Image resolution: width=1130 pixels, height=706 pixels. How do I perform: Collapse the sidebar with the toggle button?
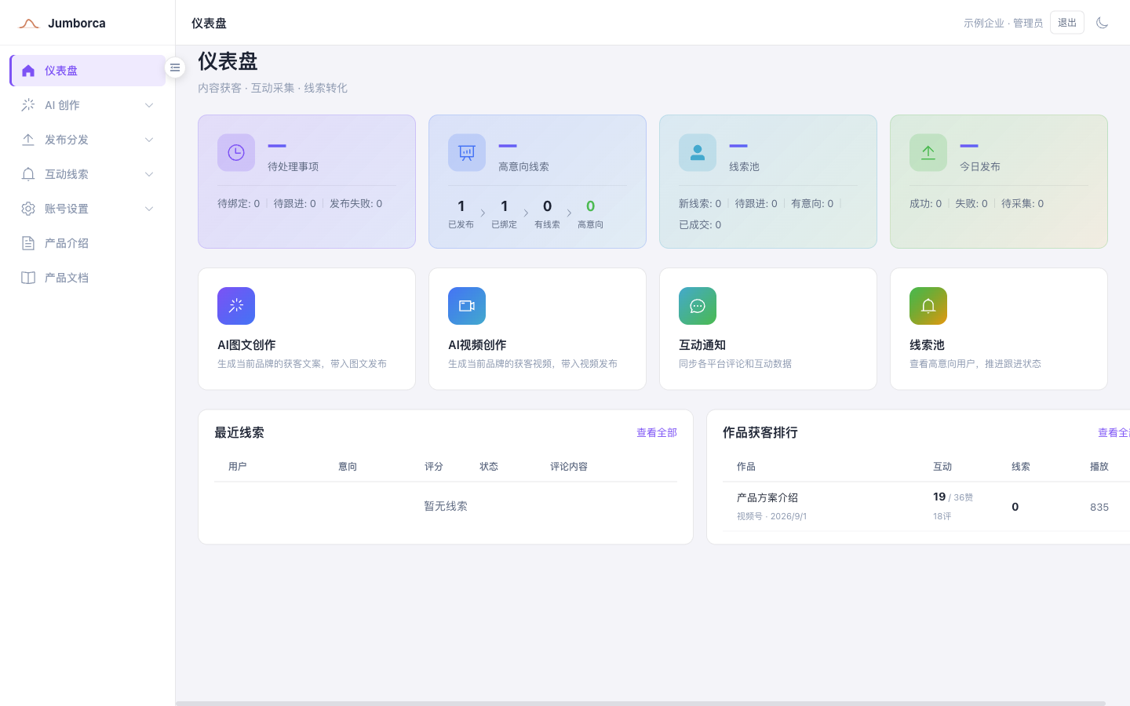pos(175,67)
